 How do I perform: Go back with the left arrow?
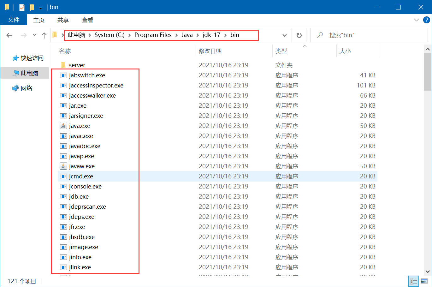point(9,35)
